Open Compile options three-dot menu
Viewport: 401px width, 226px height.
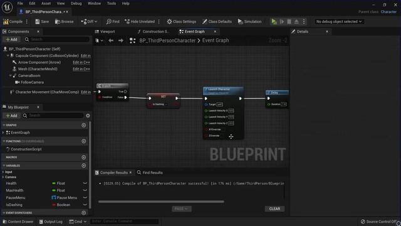tap(27, 22)
